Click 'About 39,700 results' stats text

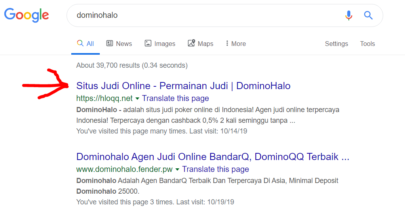[132, 65]
